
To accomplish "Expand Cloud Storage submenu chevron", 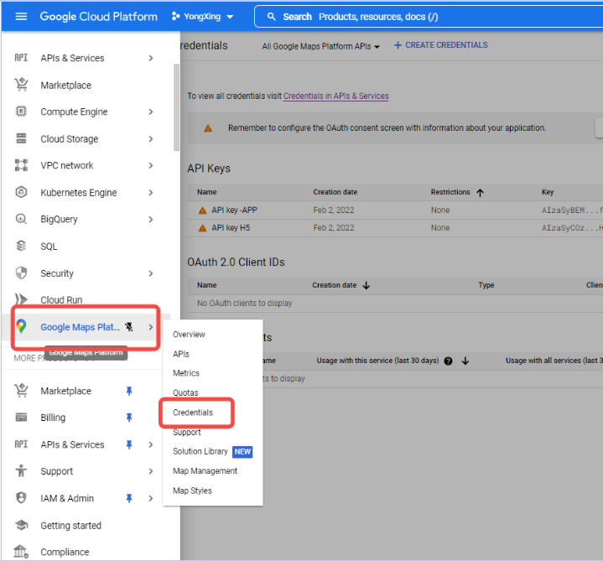I will [151, 139].
